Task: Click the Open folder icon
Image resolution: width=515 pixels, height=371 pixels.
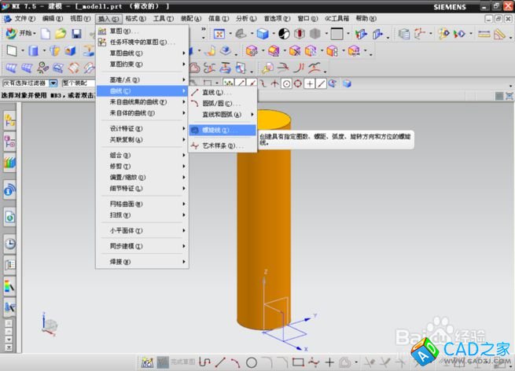Action: click(x=61, y=34)
